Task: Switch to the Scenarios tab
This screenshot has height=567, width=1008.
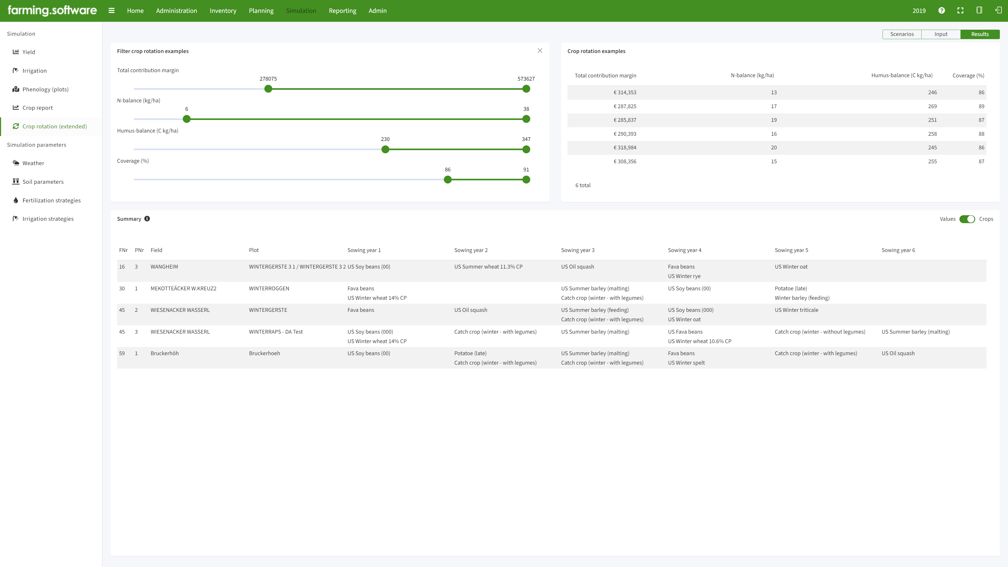Action: pyautogui.click(x=902, y=34)
